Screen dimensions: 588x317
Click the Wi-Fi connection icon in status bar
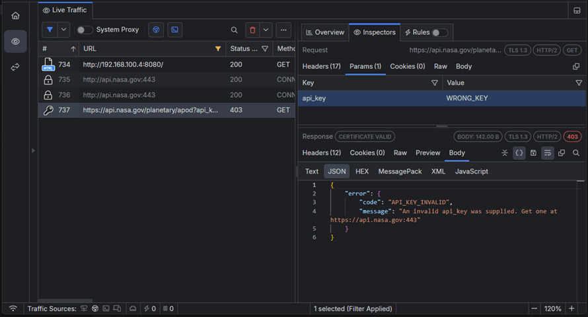(x=13, y=308)
